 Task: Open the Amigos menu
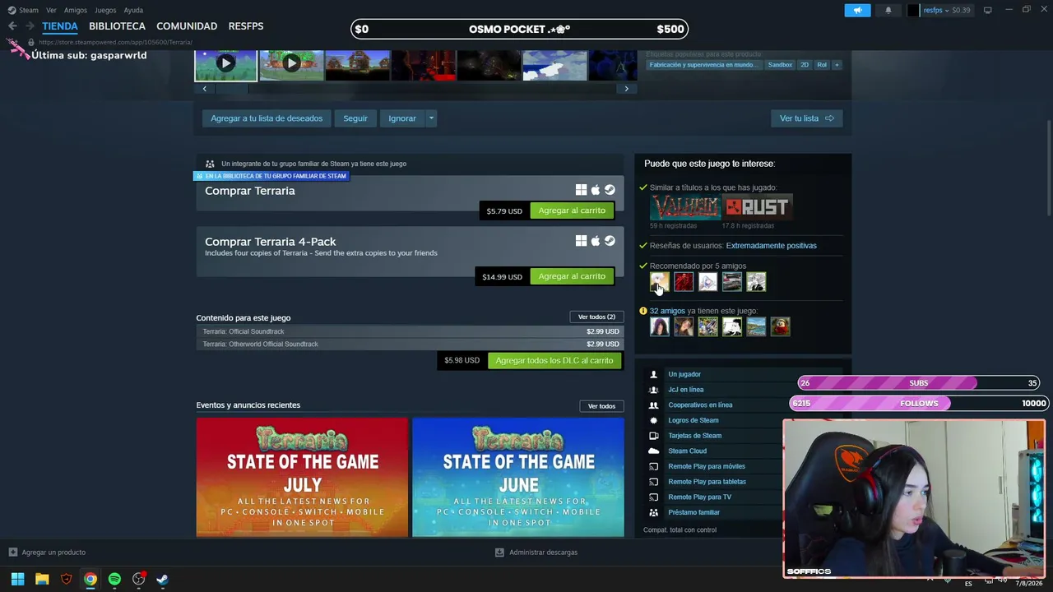pos(76,10)
